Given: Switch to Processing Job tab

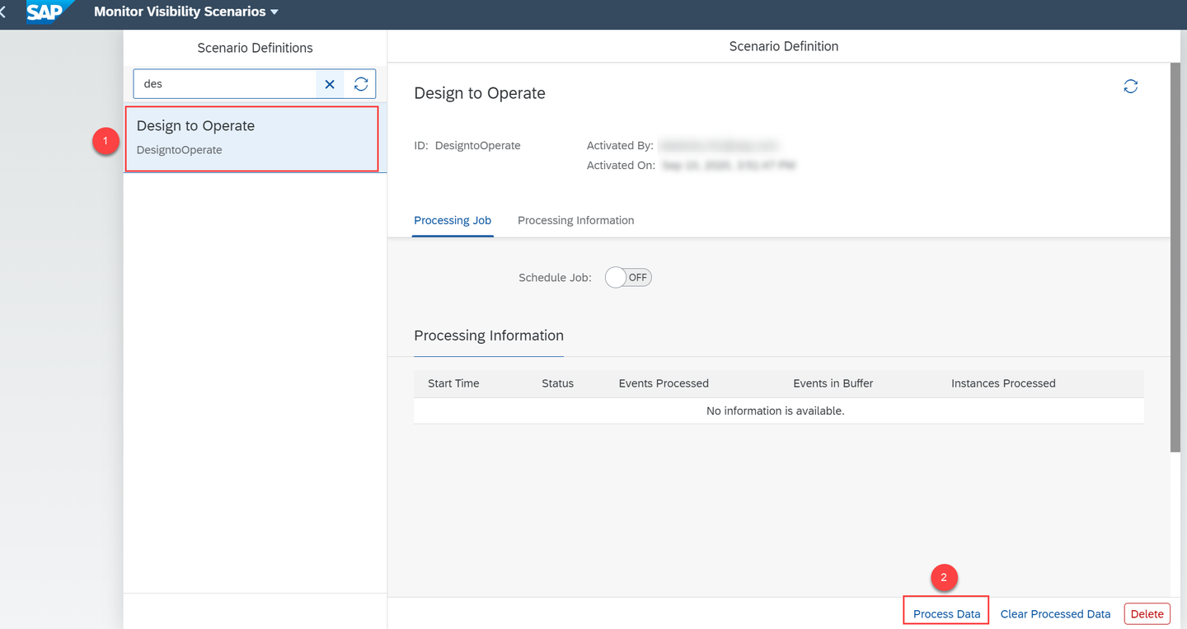Looking at the screenshot, I should pyautogui.click(x=453, y=220).
